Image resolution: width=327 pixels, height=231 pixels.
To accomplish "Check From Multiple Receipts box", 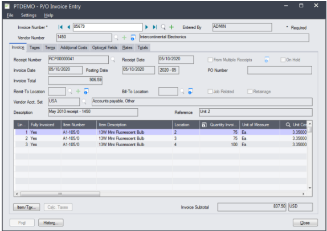I will [210, 60].
